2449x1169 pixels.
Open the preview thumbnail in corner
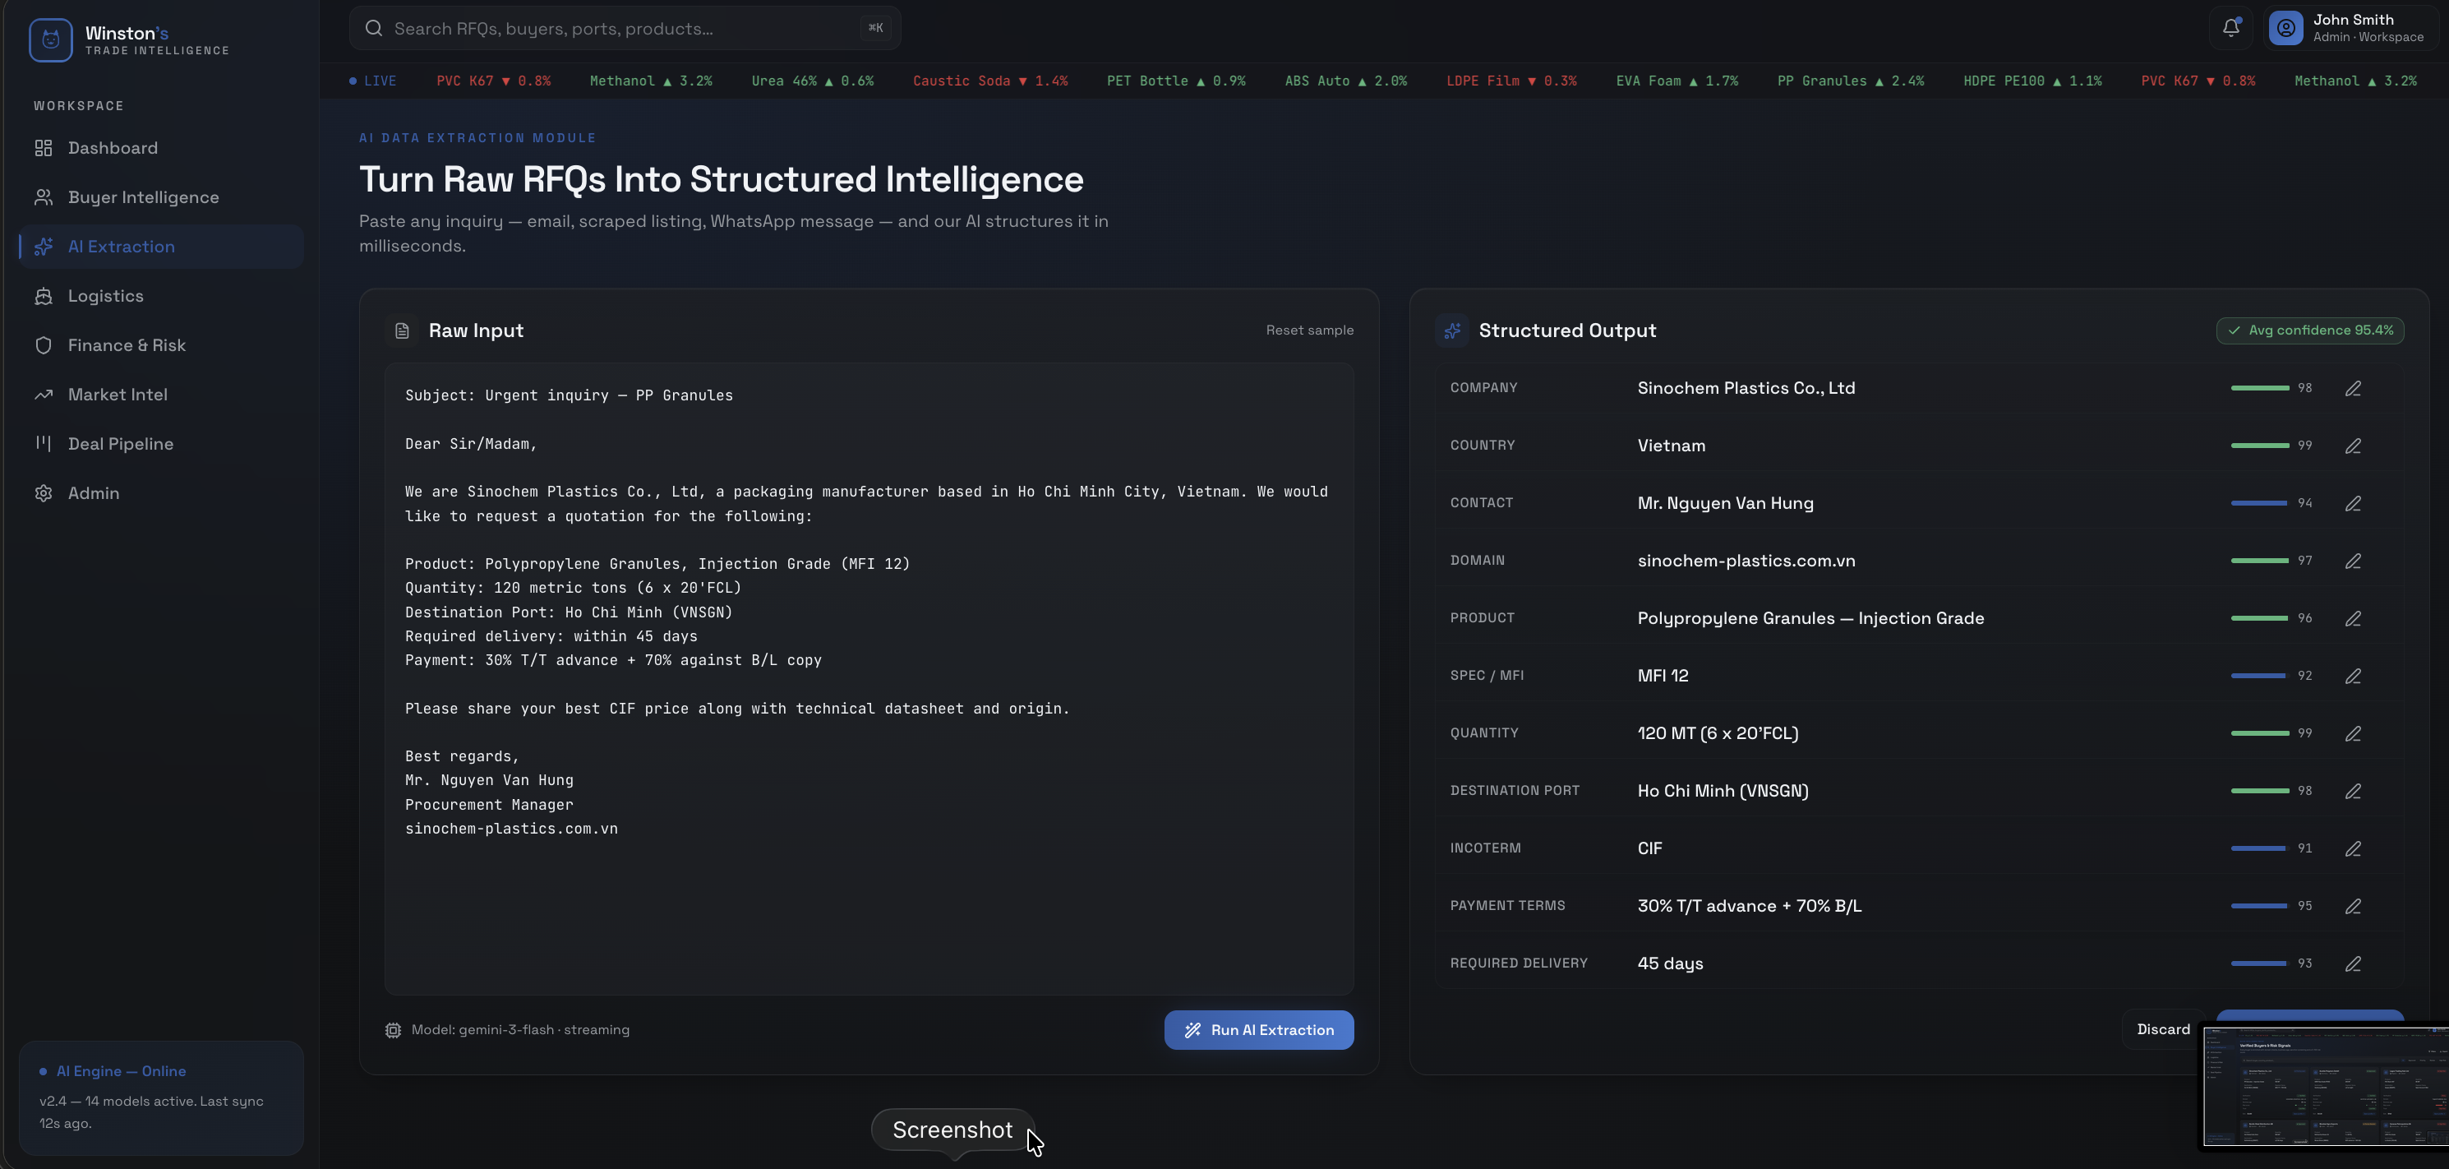pyautogui.click(x=2327, y=1086)
